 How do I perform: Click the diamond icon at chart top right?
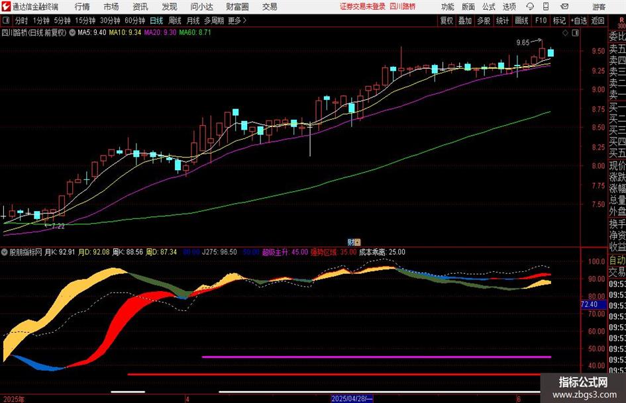(x=565, y=33)
